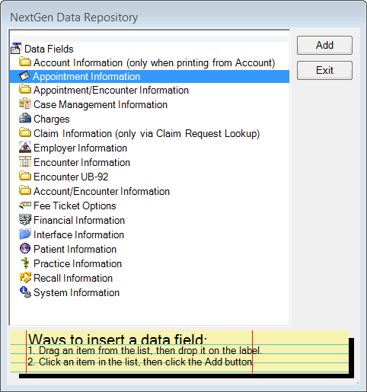Choose Account/Encounter Information in list
The width and height of the screenshot is (367, 392).
pos(101,191)
